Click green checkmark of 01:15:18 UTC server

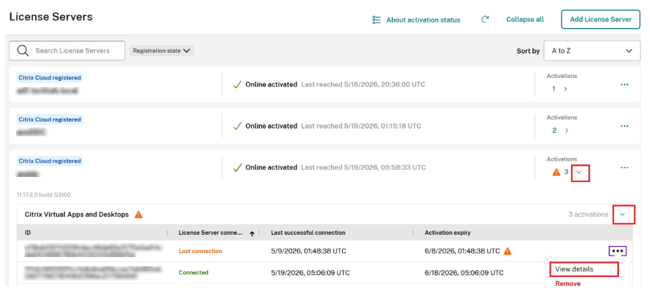tap(238, 126)
